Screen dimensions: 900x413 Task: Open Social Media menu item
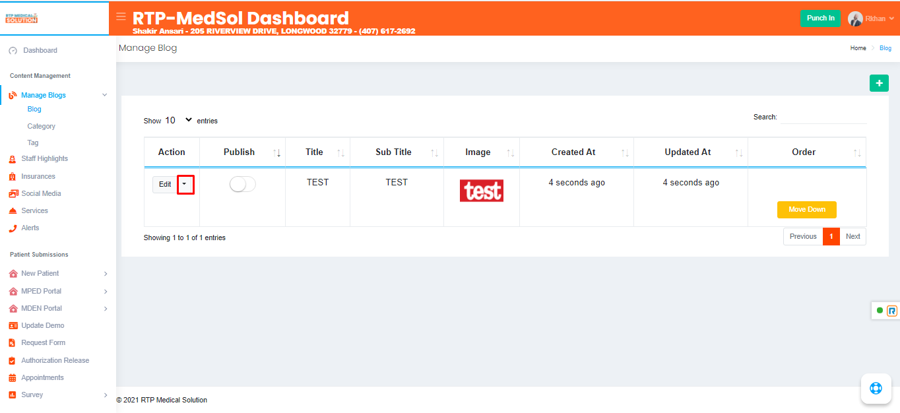41,194
